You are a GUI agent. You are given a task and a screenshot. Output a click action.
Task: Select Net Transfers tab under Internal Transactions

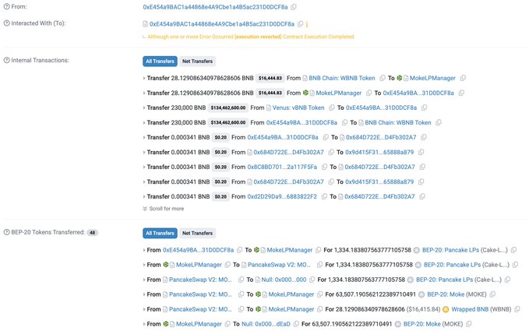tap(197, 61)
